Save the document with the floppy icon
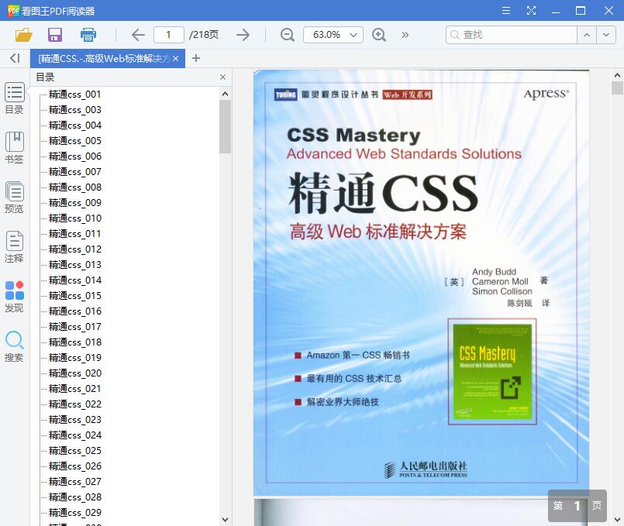Image resolution: width=624 pixels, height=526 pixels. [x=55, y=35]
